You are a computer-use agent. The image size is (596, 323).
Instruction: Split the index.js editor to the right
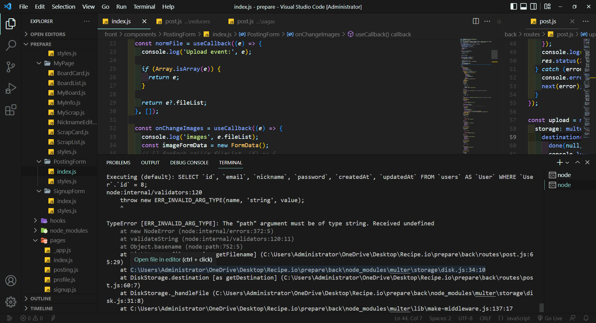click(x=476, y=21)
